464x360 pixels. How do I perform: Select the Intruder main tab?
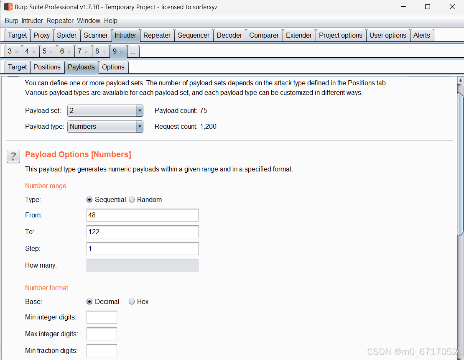[125, 35]
